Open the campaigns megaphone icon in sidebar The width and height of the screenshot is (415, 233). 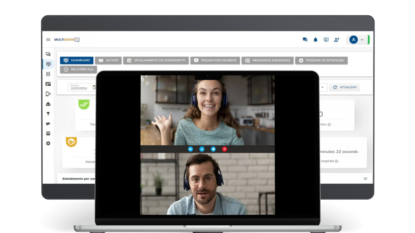(x=48, y=124)
